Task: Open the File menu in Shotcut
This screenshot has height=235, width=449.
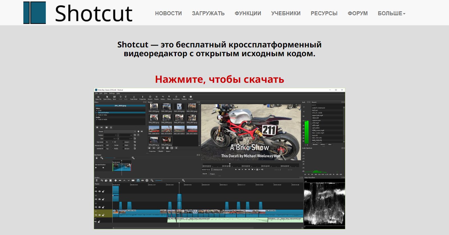Action: click(x=97, y=93)
